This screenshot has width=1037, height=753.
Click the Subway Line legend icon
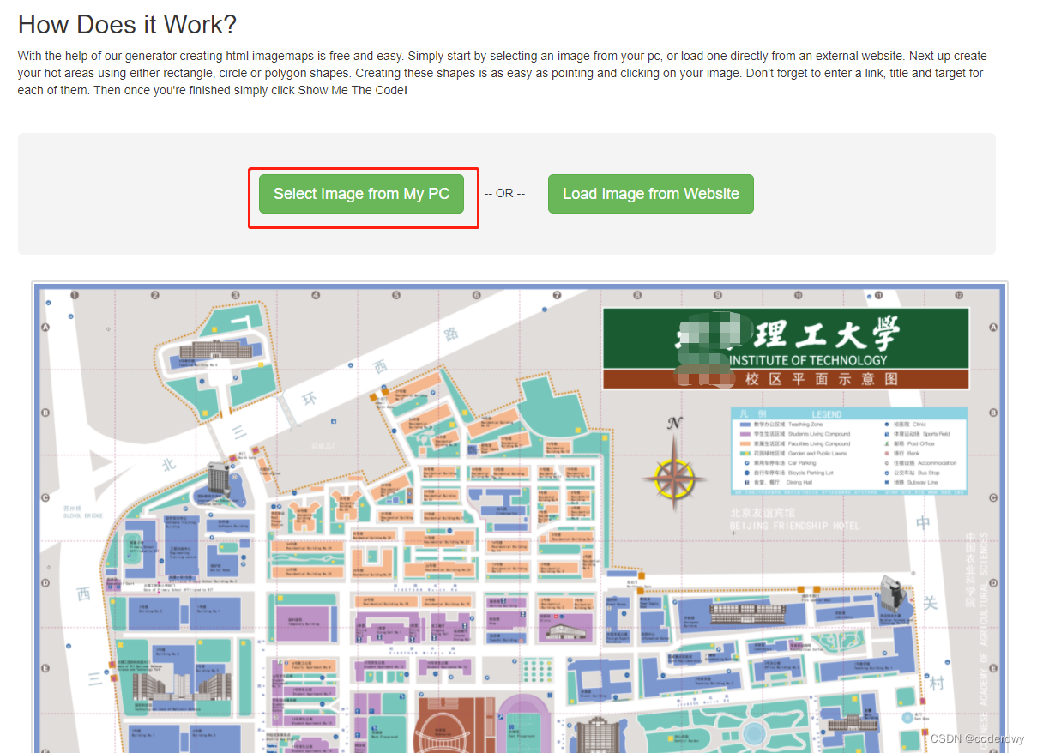(x=887, y=483)
